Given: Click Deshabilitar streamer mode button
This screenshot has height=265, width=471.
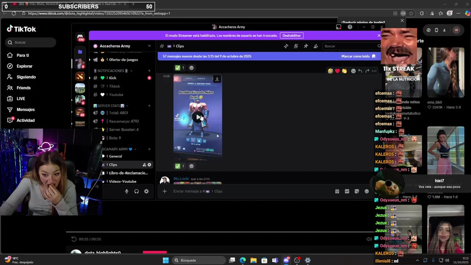Looking at the screenshot, I should pos(291,36).
